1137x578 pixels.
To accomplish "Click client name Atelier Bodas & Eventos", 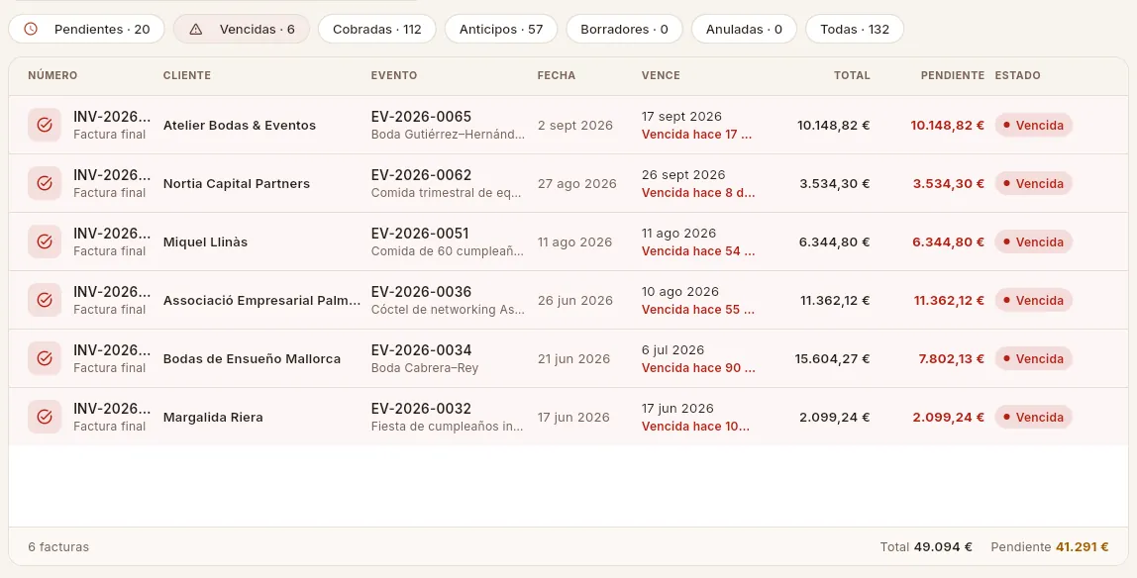I will tap(240, 126).
